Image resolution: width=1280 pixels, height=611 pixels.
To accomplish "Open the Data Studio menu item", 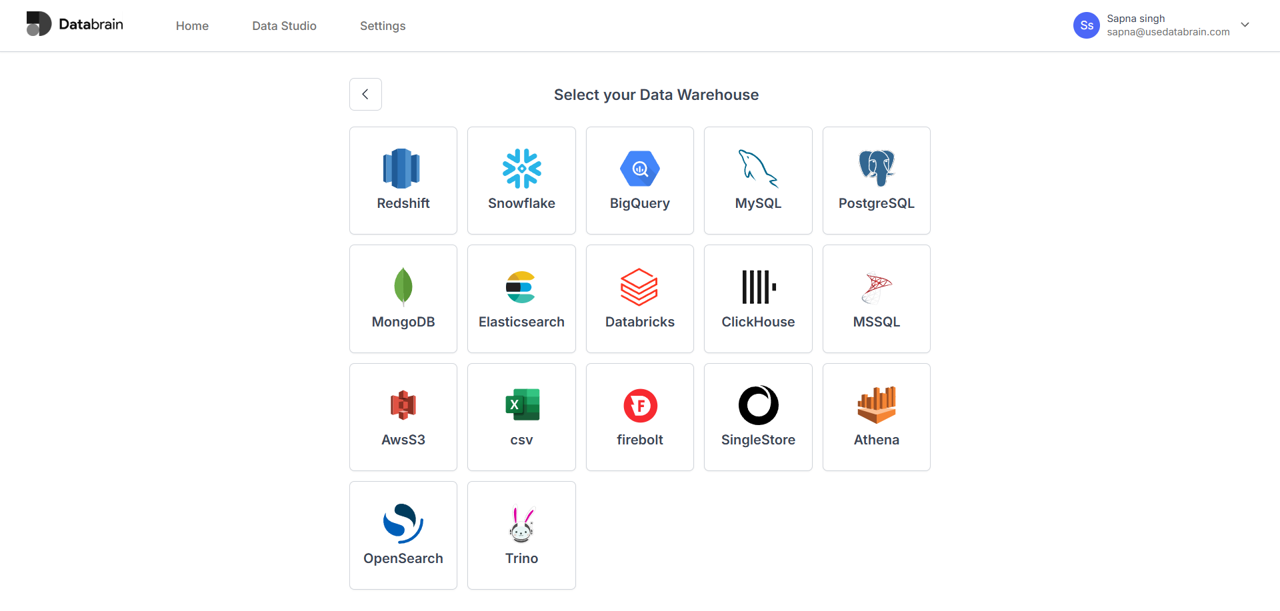I will [284, 26].
